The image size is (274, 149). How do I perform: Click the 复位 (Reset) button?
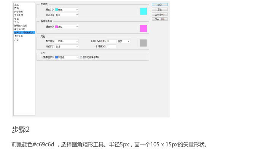[x=160, y=10]
